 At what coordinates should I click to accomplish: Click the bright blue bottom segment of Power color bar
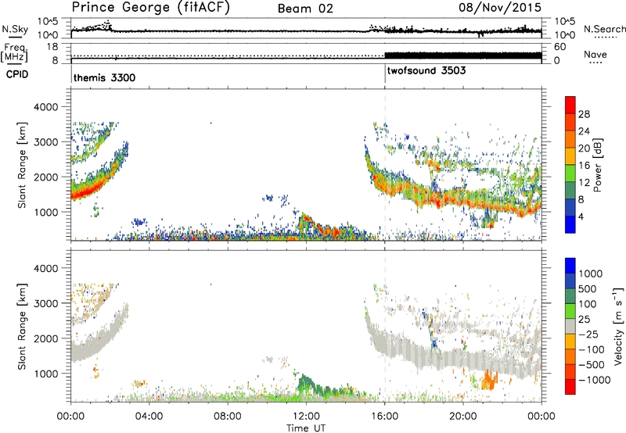(x=570, y=224)
